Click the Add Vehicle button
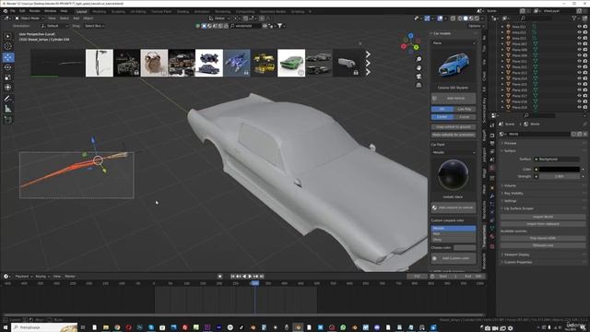Image resolution: width=590 pixels, height=332 pixels. (454, 99)
